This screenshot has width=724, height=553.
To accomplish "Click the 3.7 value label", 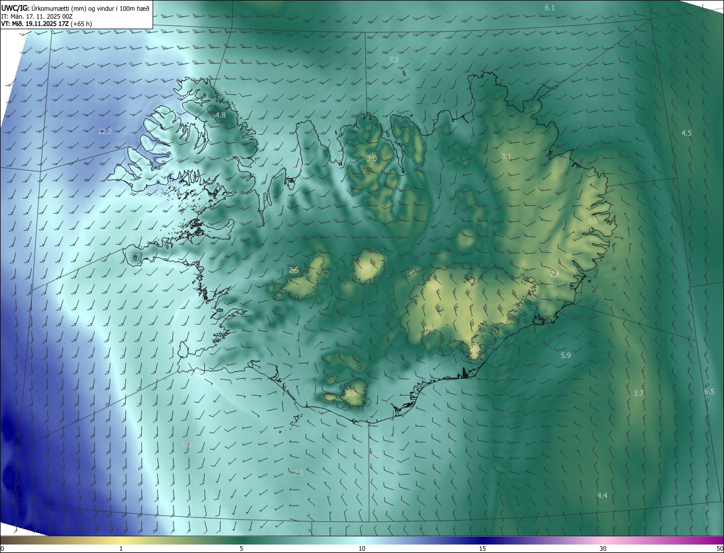I will click(639, 393).
